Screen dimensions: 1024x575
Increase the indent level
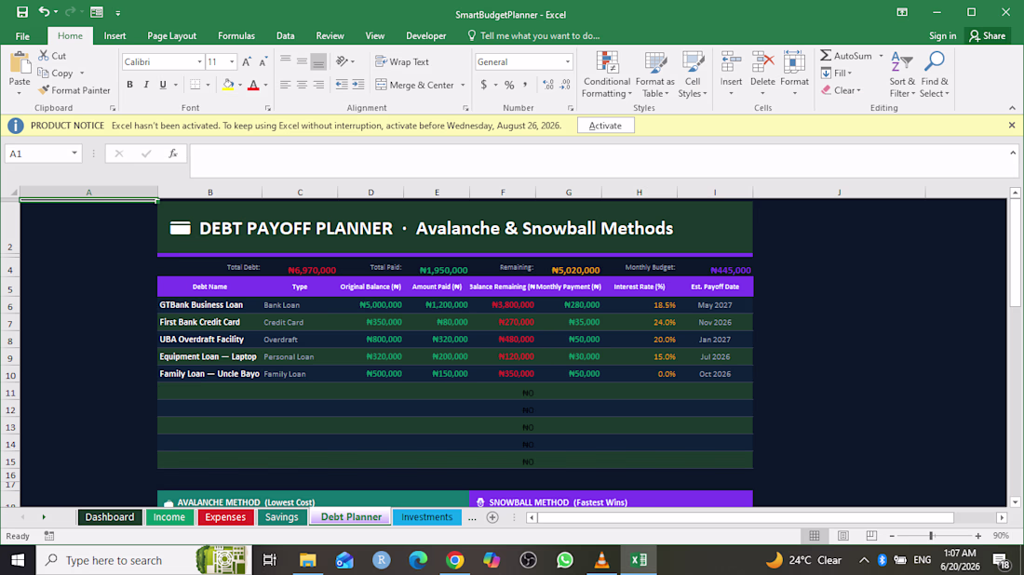pyautogui.click(x=358, y=85)
